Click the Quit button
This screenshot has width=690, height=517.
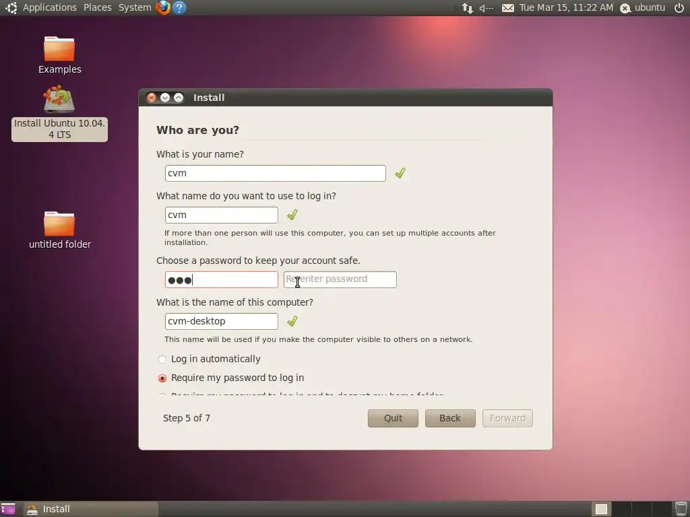click(393, 418)
